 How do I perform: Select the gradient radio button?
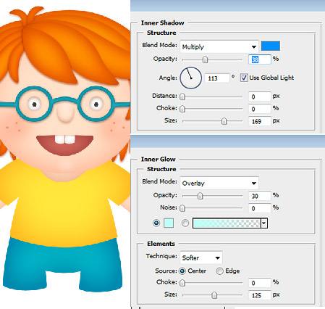click(x=185, y=223)
